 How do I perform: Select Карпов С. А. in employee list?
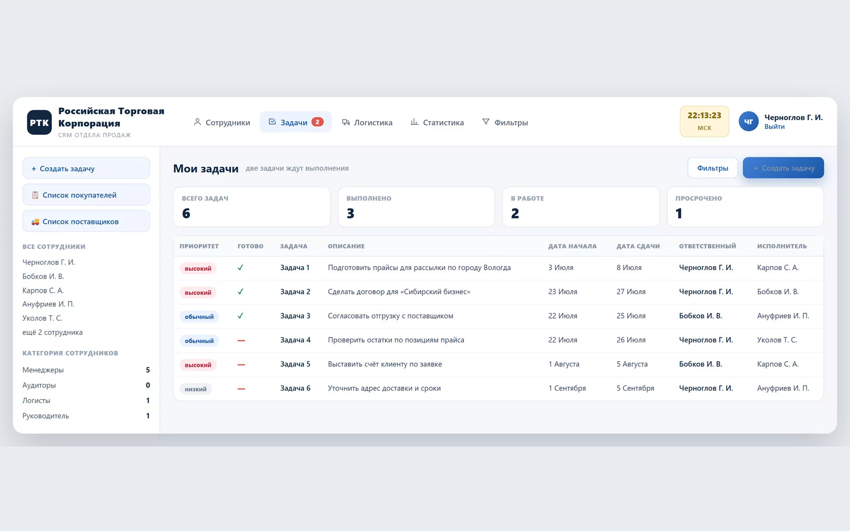tap(43, 291)
